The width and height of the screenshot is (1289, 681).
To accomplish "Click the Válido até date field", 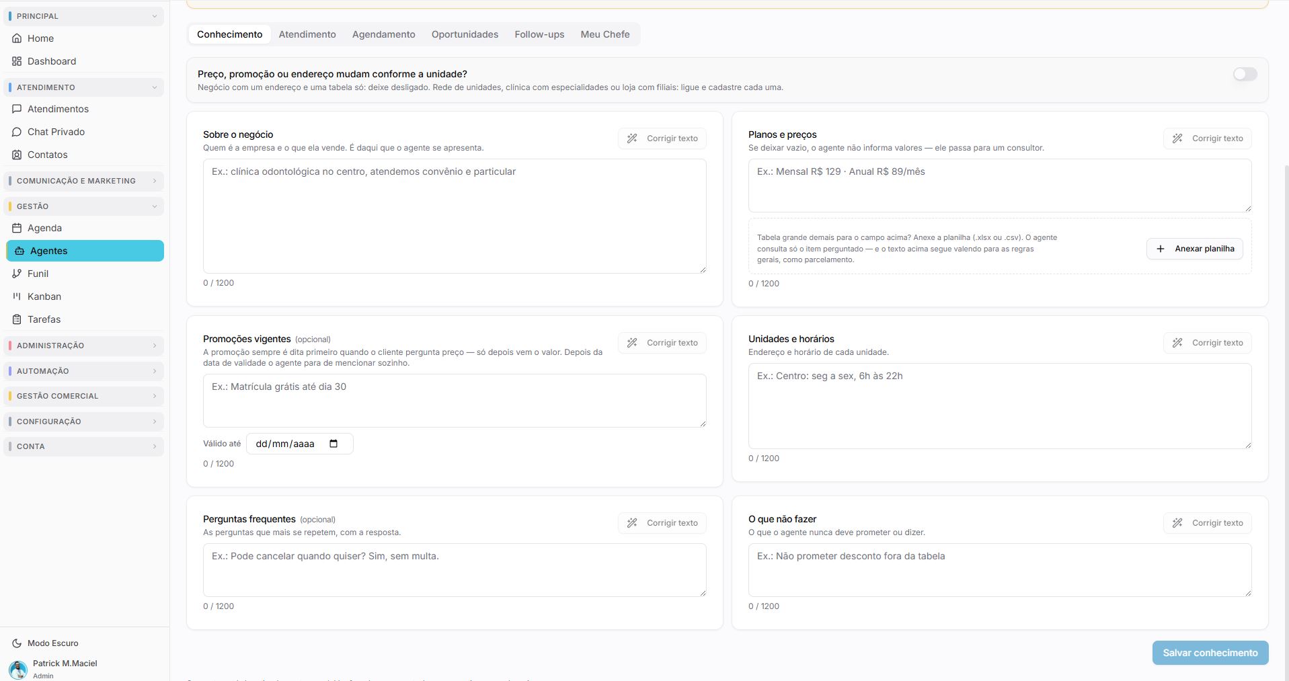I will tap(300, 444).
